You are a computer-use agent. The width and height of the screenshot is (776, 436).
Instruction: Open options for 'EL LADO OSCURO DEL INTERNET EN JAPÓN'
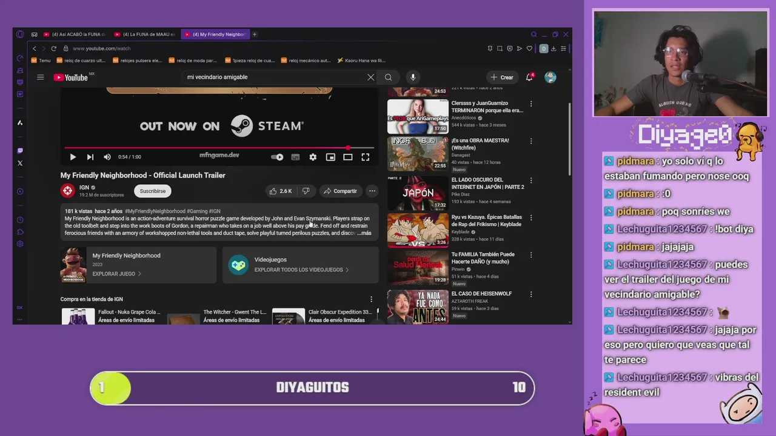(531, 180)
